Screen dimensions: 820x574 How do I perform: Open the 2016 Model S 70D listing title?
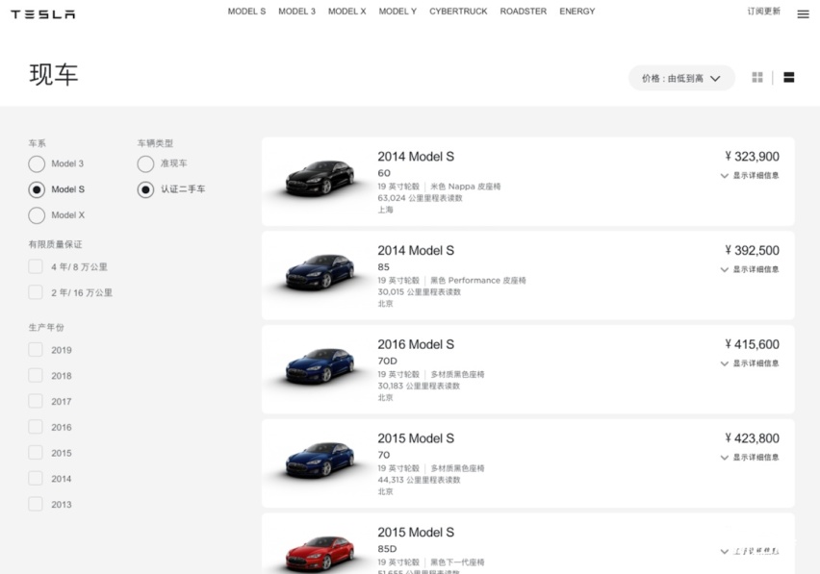pos(416,345)
